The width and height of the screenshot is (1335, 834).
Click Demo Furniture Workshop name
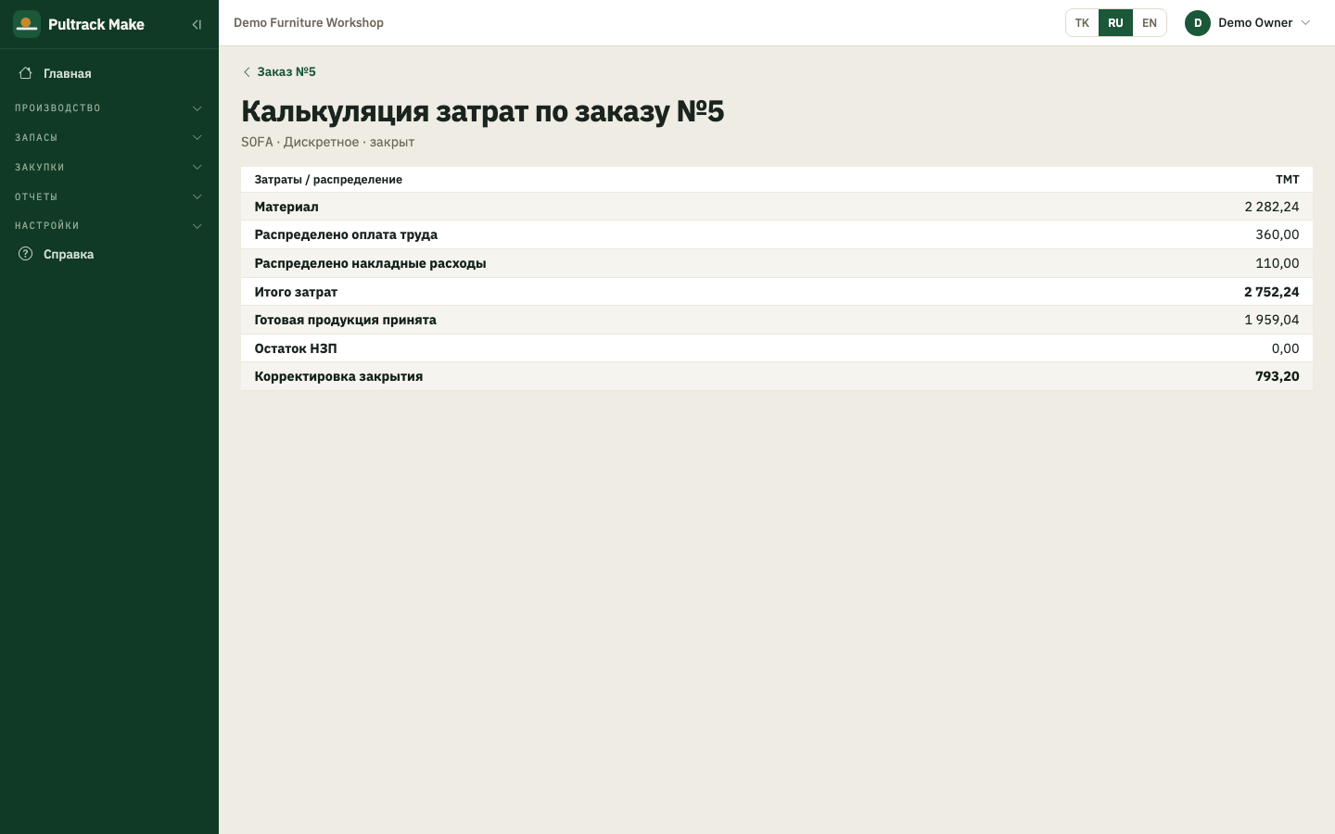pyautogui.click(x=309, y=23)
